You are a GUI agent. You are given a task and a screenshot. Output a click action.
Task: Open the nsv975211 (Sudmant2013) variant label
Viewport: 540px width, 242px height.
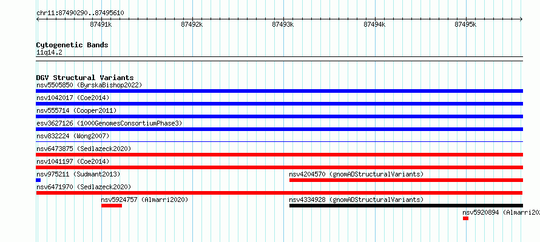78,174
